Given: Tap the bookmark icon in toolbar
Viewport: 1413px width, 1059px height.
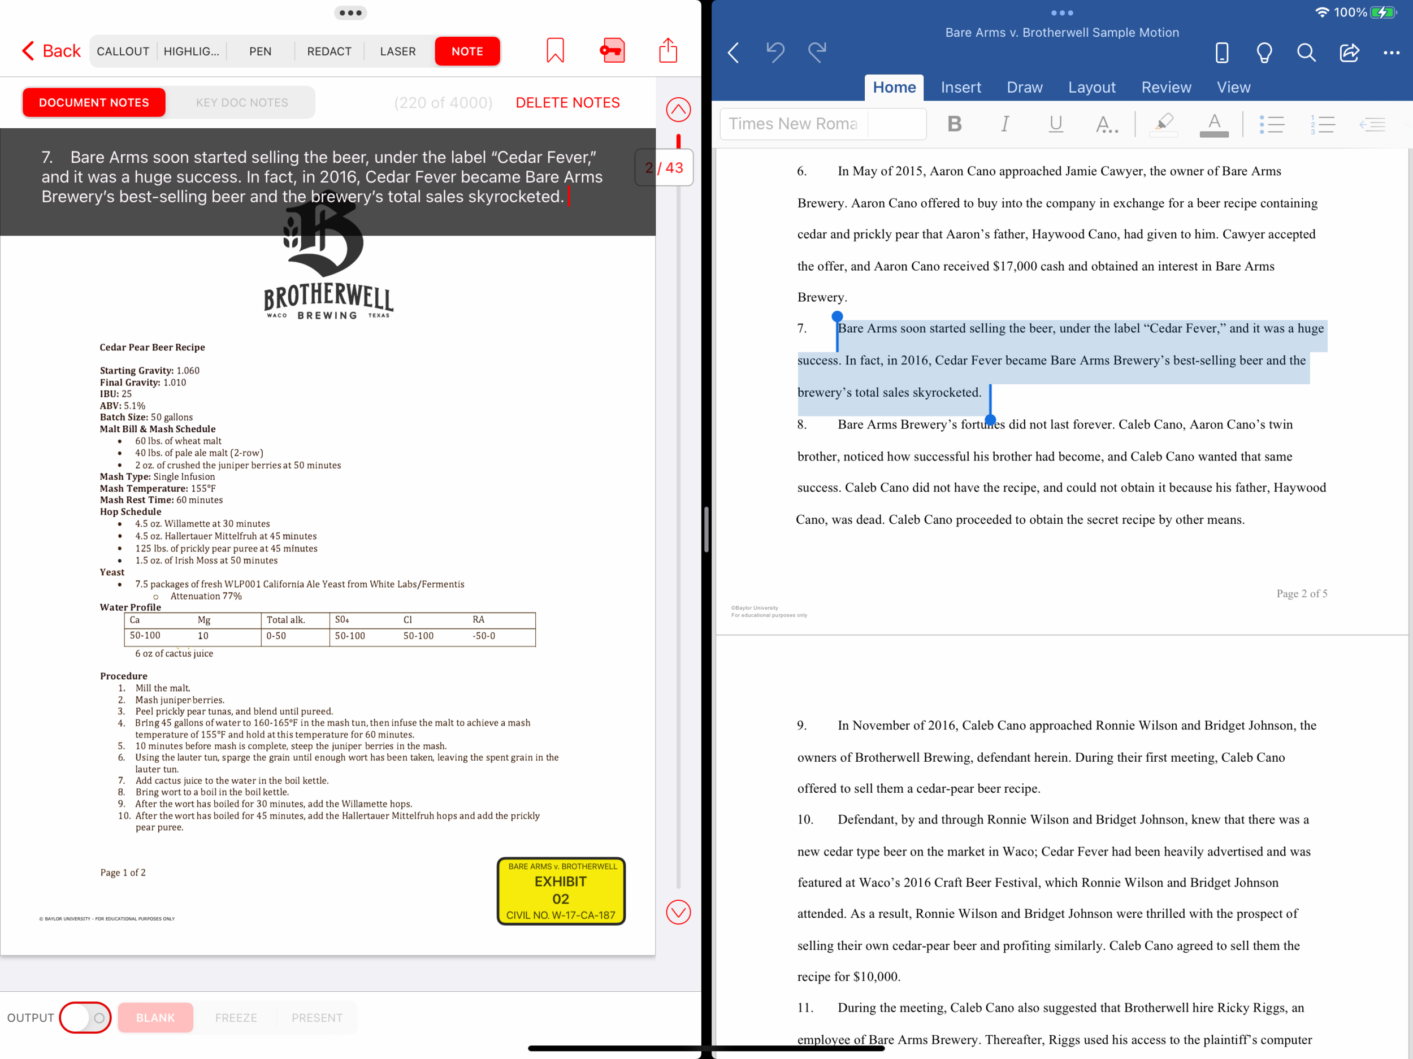Looking at the screenshot, I should 554,51.
